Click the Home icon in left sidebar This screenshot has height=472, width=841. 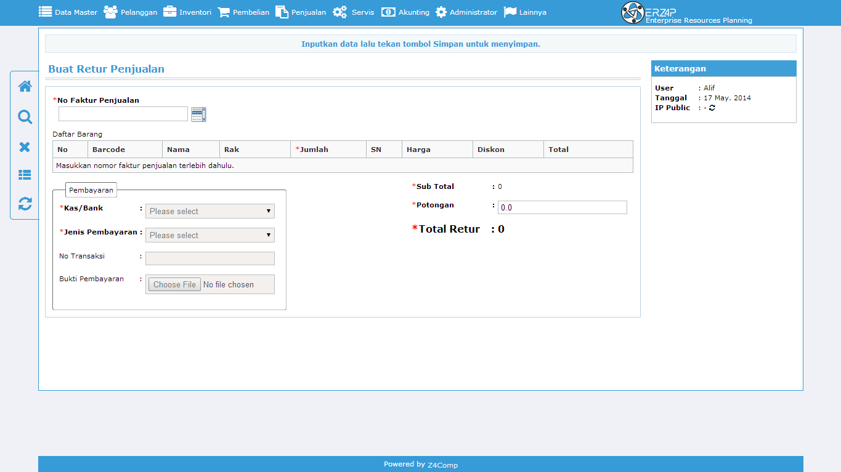click(x=25, y=86)
